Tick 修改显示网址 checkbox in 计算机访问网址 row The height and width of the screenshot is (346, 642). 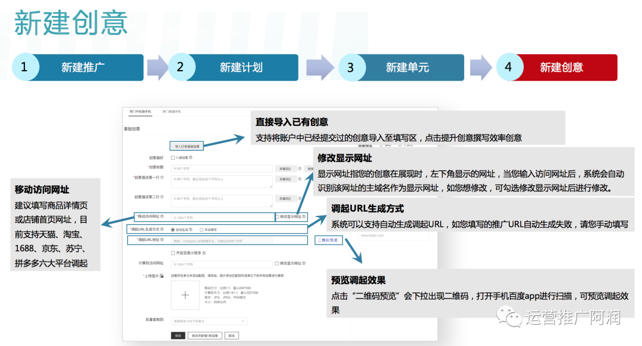coord(277,264)
